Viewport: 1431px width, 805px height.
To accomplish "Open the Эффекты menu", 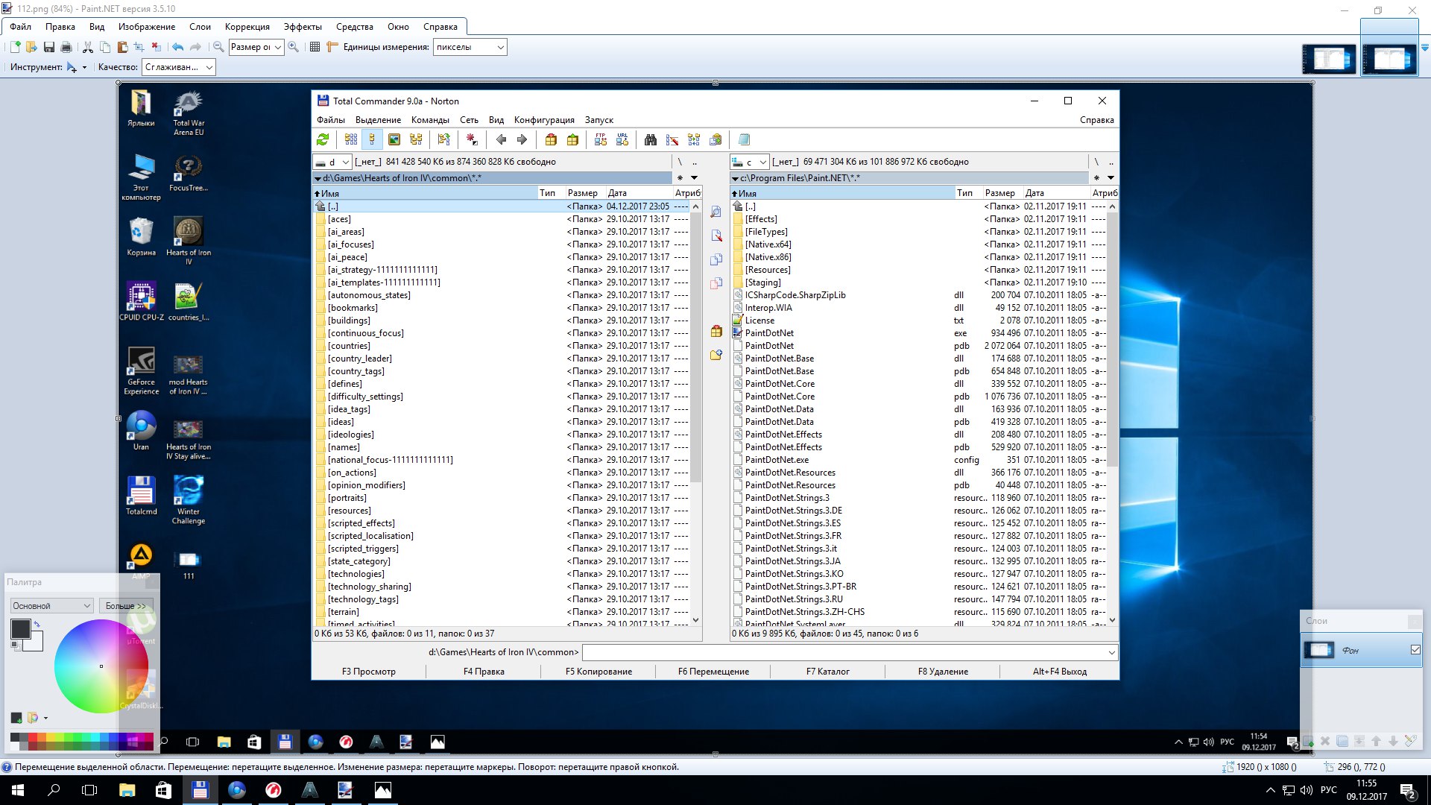I will [x=303, y=27].
